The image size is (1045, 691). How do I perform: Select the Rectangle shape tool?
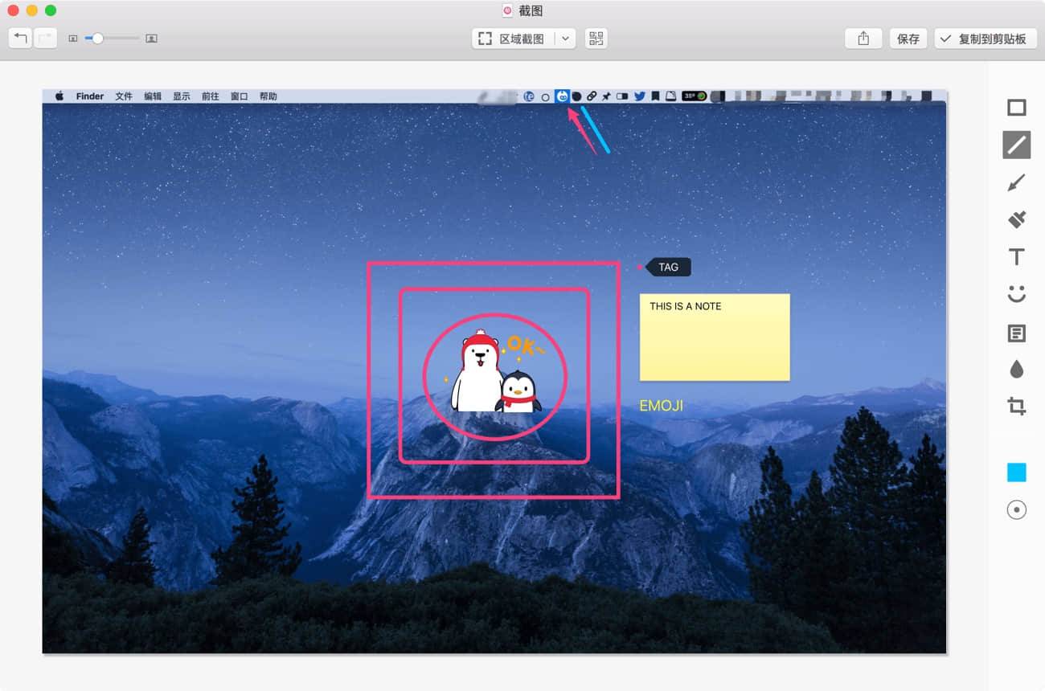tap(1017, 108)
